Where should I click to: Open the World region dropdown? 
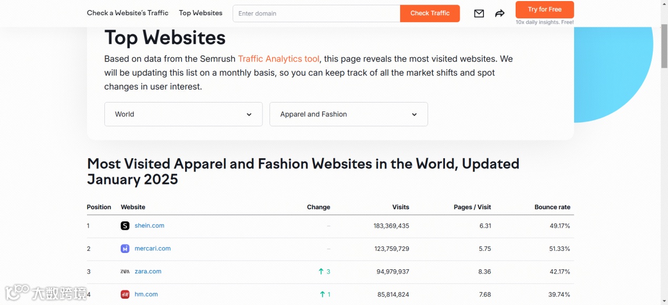pos(183,114)
